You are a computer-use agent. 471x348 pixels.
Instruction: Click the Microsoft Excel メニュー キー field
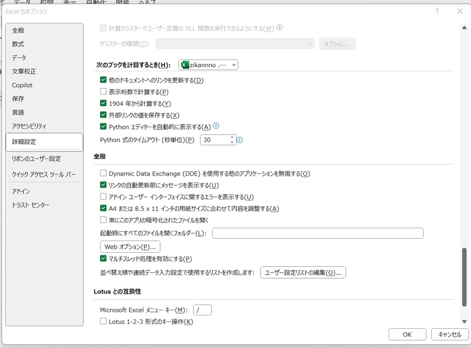coord(203,310)
